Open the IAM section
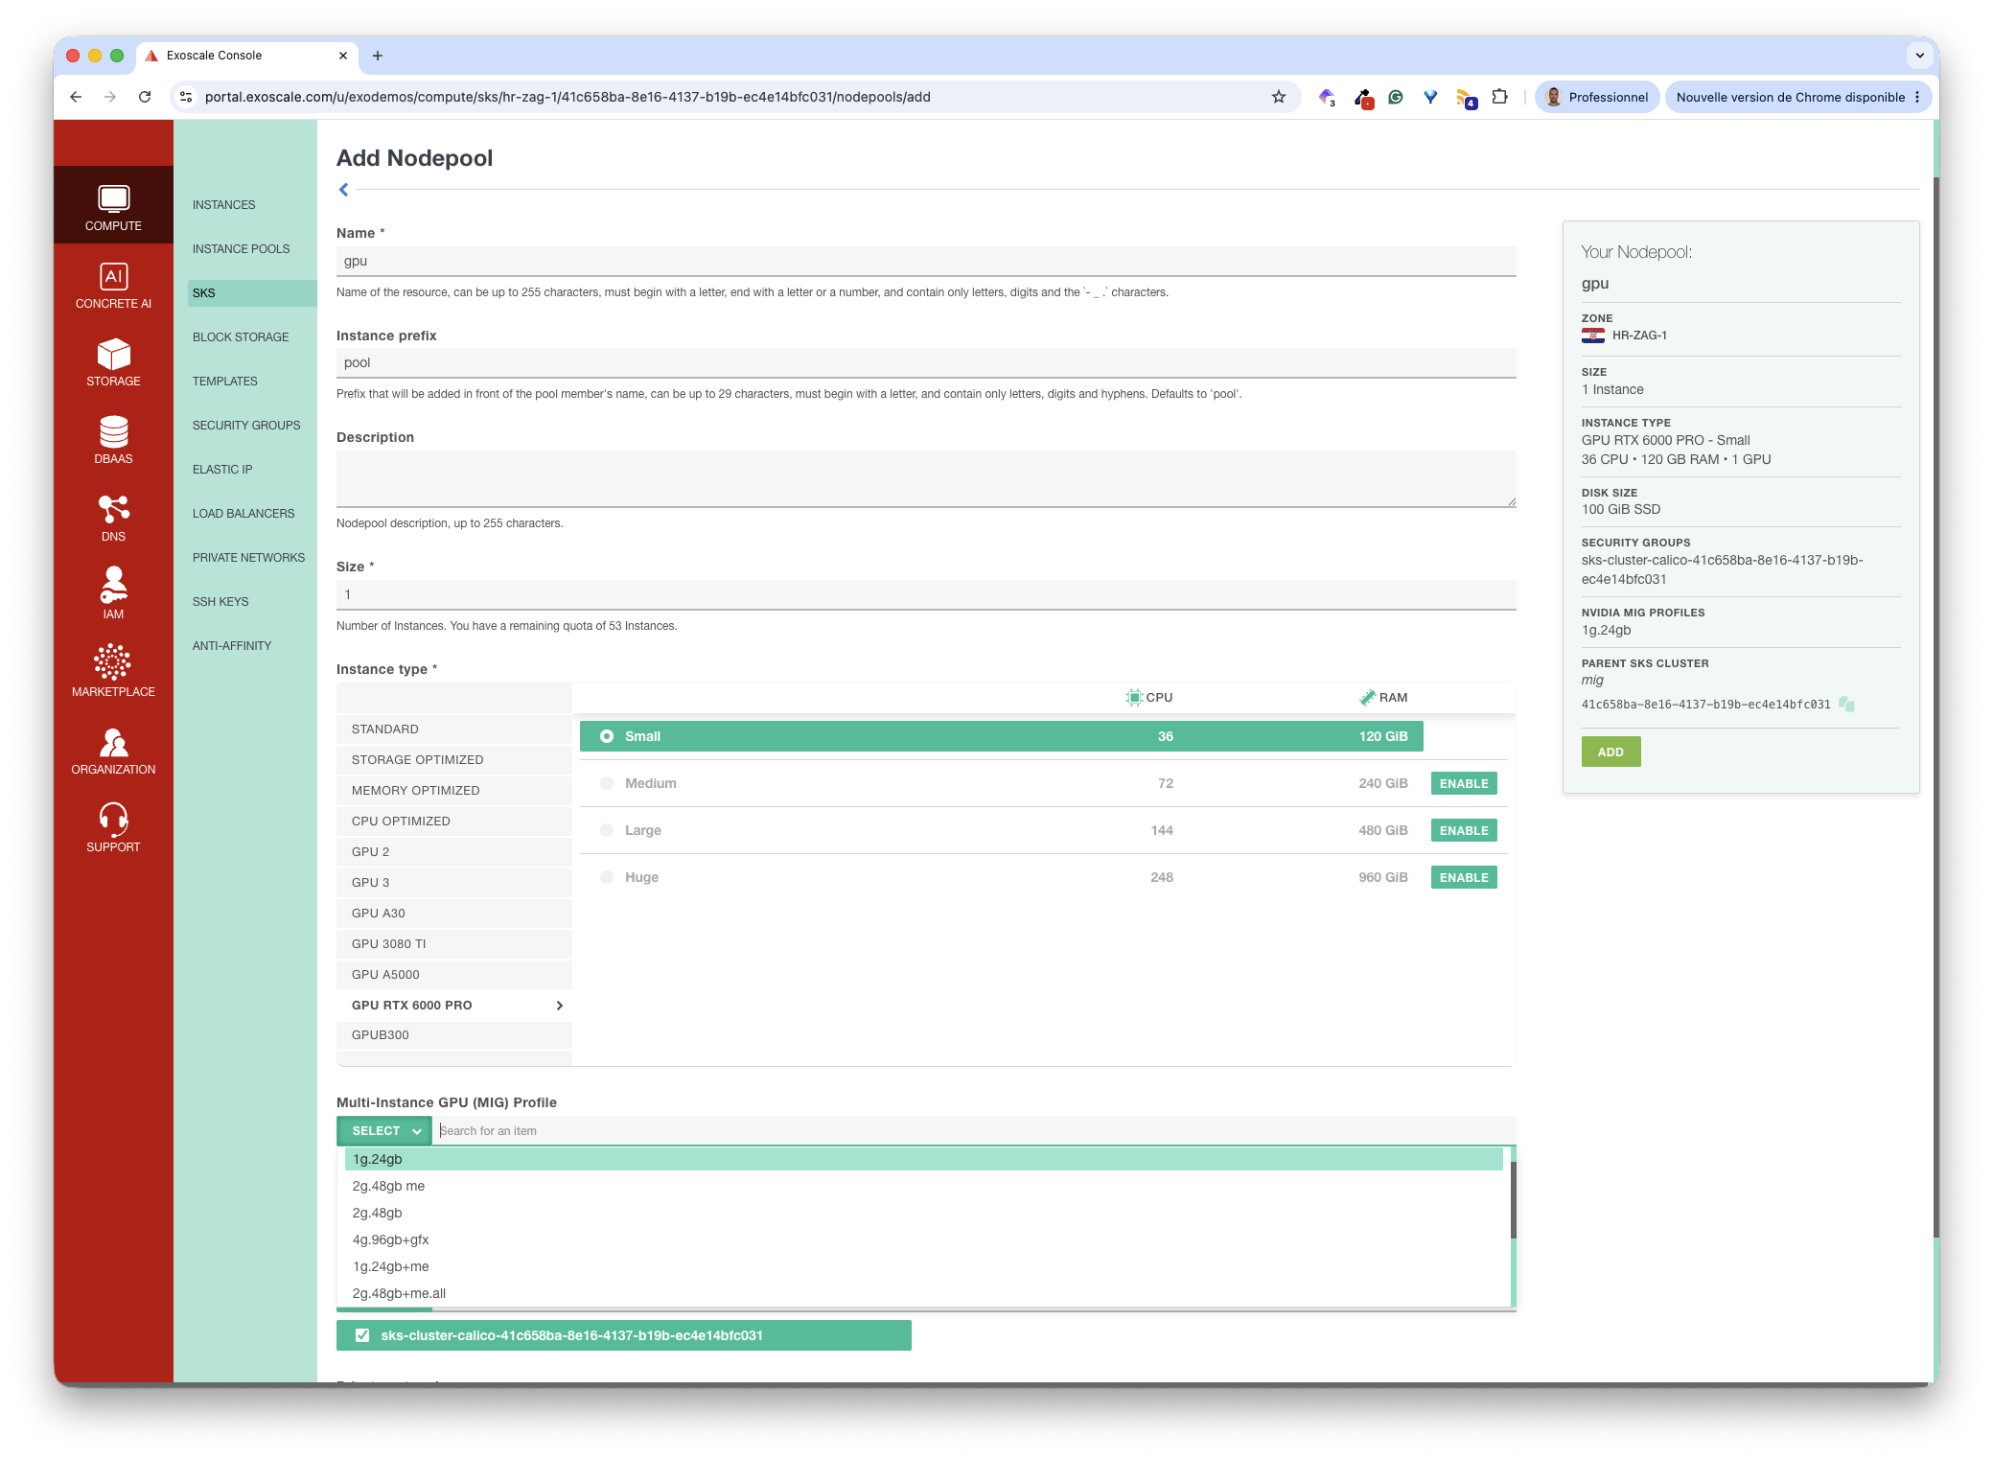This screenshot has width=1993, height=1459. [113, 594]
